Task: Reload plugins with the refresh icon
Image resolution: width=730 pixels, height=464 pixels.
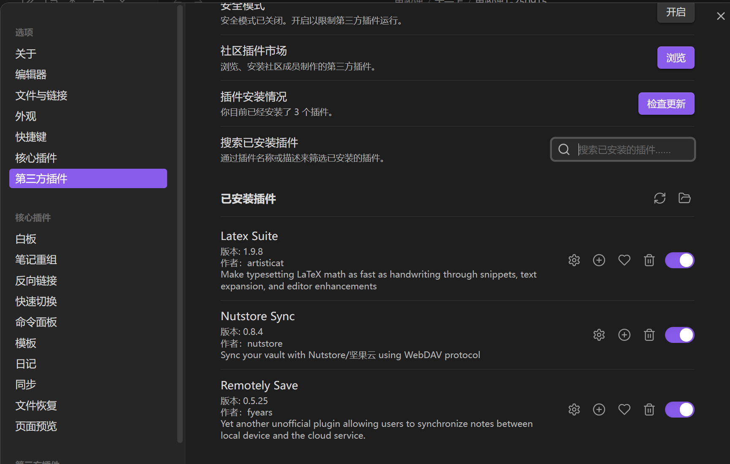Action: point(660,198)
